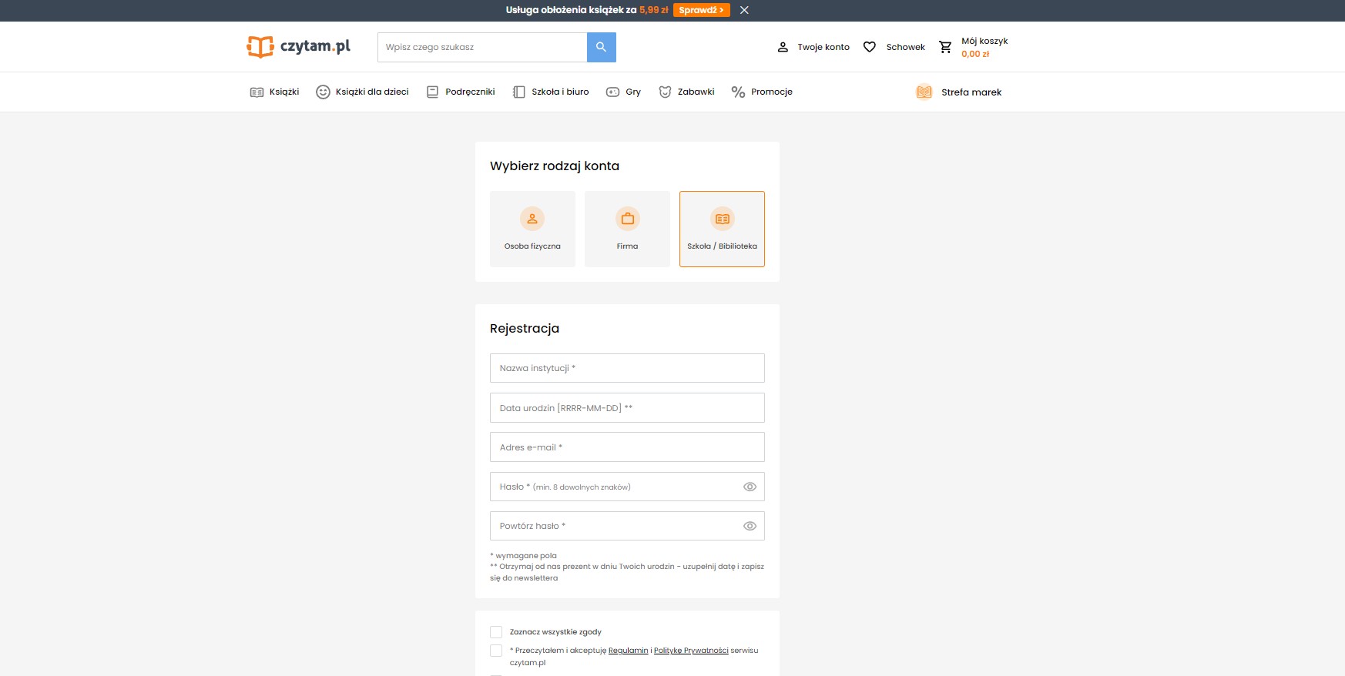
Task: Open the Gry category
Action: [623, 92]
